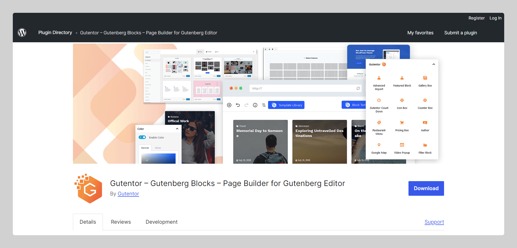Image resolution: width=517 pixels, height=248 pixels.
Task: Collapse the Color settings panel
Action: pyautogui.click(x=177, y=129)
